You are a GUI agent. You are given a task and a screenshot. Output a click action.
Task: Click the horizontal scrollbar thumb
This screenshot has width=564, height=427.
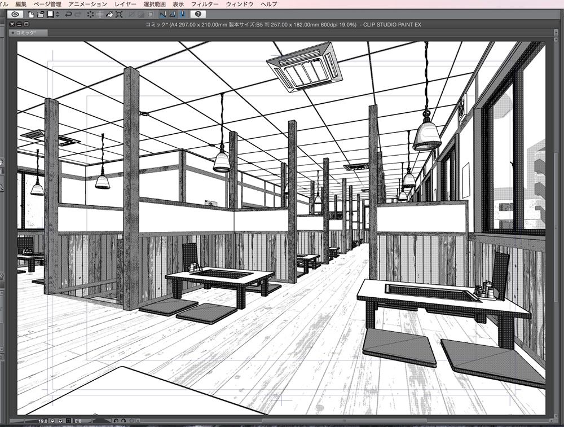coord(344,421)
